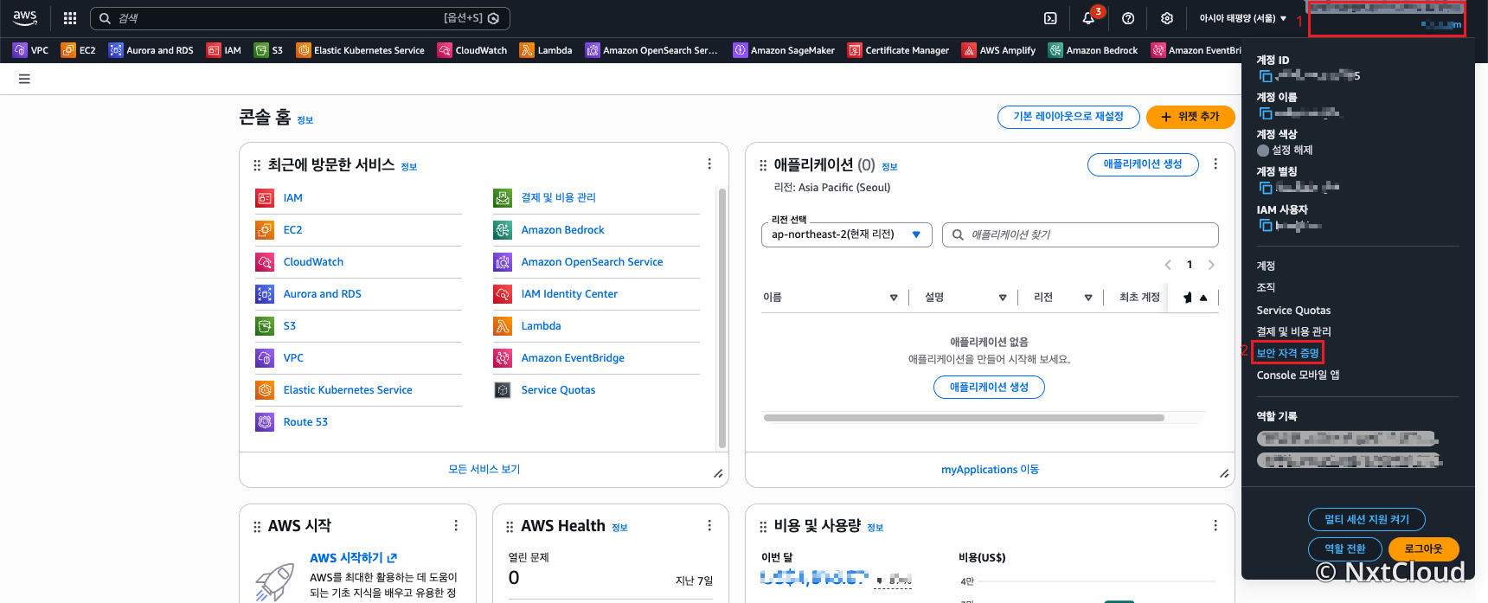This screenshot has height=603, width=1488.
Task: Open S3 from the favorites bar
Action: click(269, 50)
